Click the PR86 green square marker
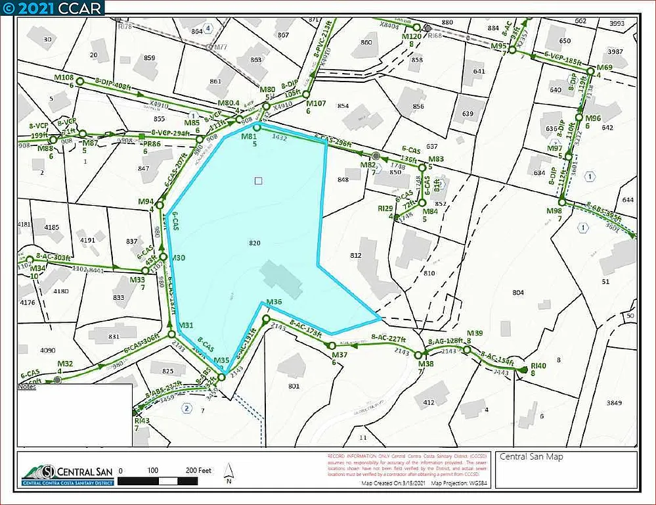656x505 pixels. click(142, 136)
